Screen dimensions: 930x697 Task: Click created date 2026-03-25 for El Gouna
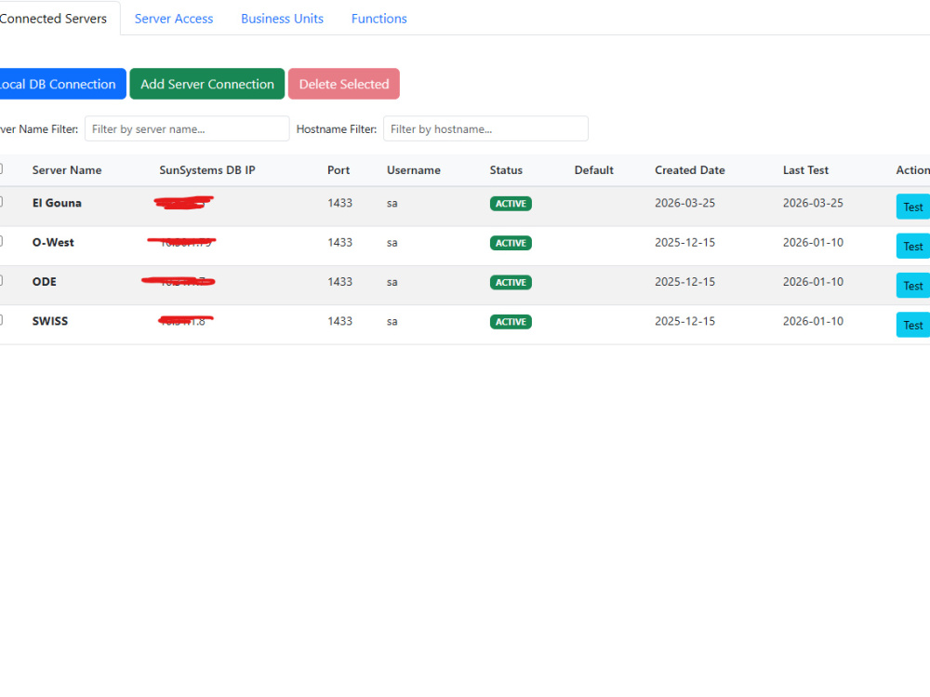[685, 203]
